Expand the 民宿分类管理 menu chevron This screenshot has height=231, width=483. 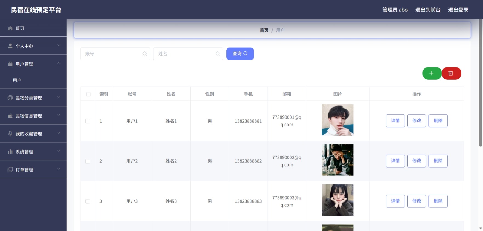59,97
